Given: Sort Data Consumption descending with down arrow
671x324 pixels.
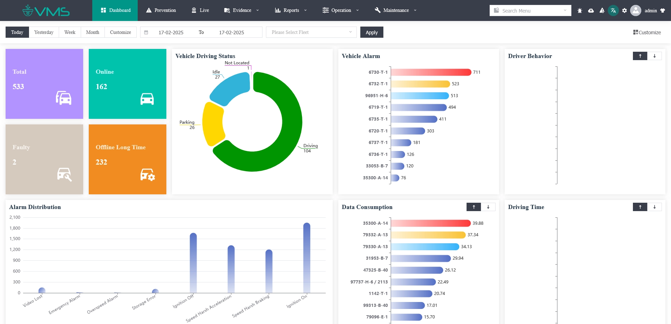Looking at the screenshot, I should coord(488,207).
